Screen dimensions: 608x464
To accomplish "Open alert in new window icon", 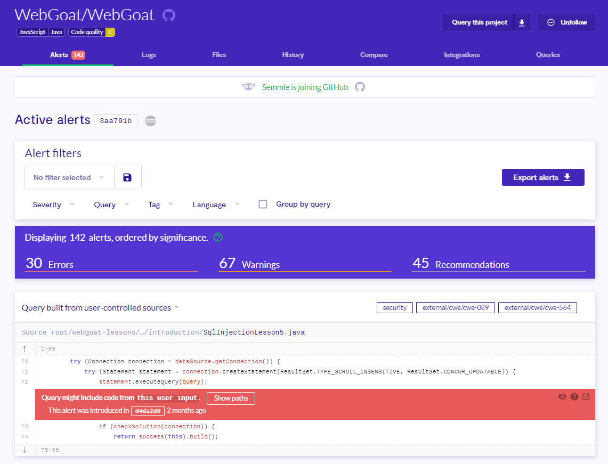I will coord(586,396).
